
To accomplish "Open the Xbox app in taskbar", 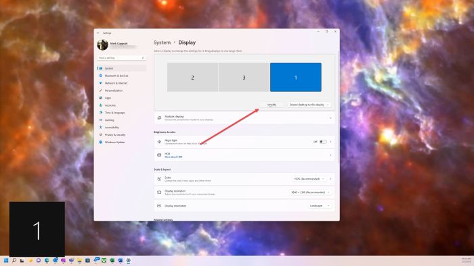I will pyautogui.click(x=104, y=261).
